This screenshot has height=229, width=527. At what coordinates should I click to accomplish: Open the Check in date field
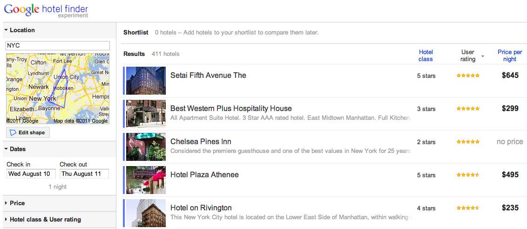tap(31, 174)
